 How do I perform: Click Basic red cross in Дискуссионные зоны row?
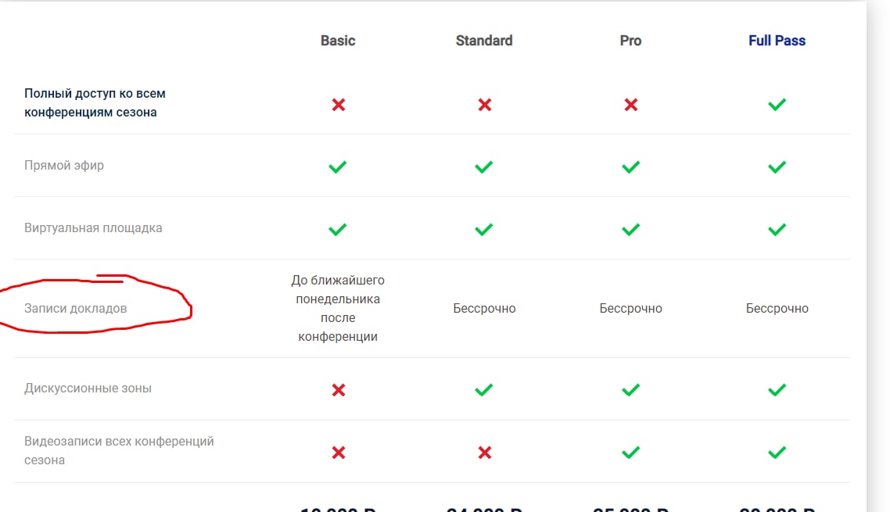point(339,390)
